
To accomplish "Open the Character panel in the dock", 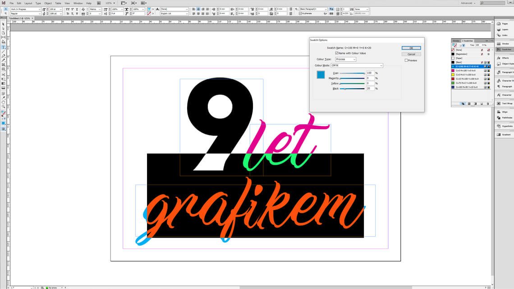I will click(x=505, y=95).
